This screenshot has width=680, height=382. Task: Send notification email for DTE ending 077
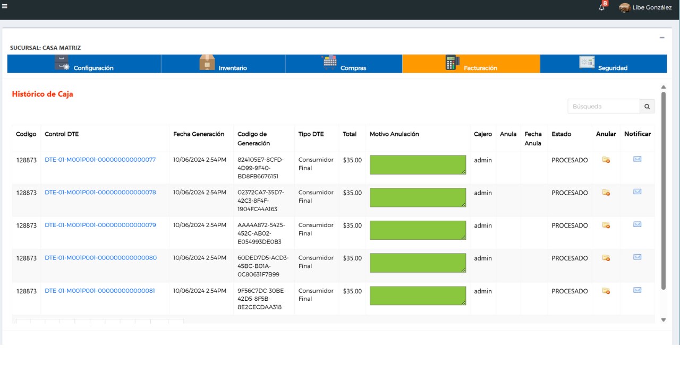click(x=637, y=159)
